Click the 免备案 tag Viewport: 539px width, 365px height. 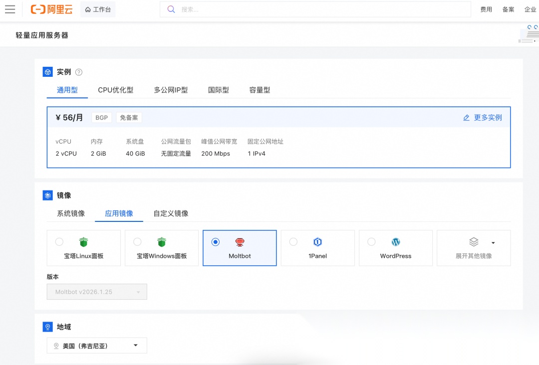(x=129, y=118)
